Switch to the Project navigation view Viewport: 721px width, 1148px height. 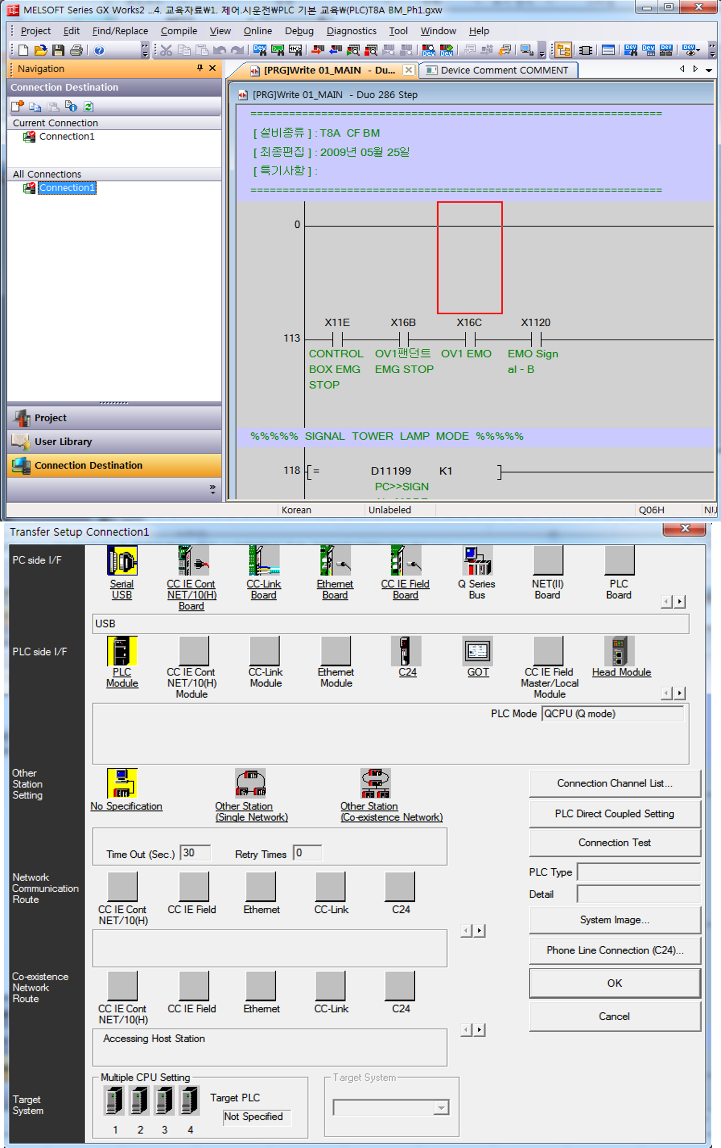click(x=114, y=418)
